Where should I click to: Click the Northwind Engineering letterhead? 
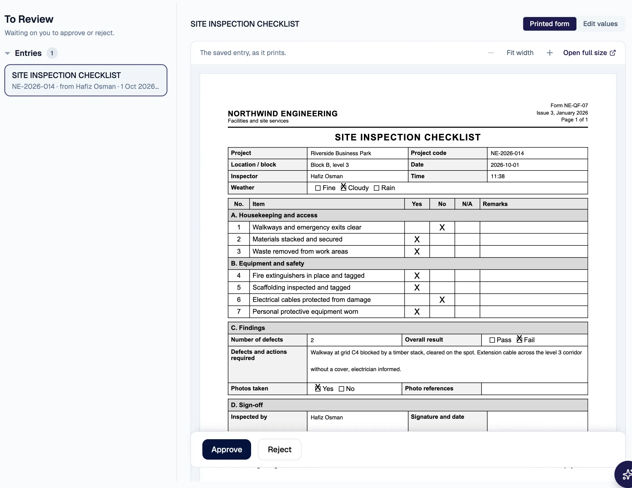tap(283, 113)
